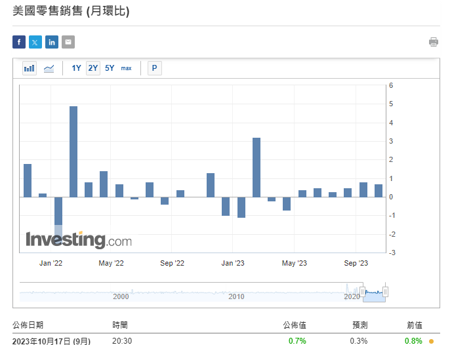This screenshot has height=345, width=452.
Task: Click the release date 2023年10月17日 (9月)
Action: 52,341
